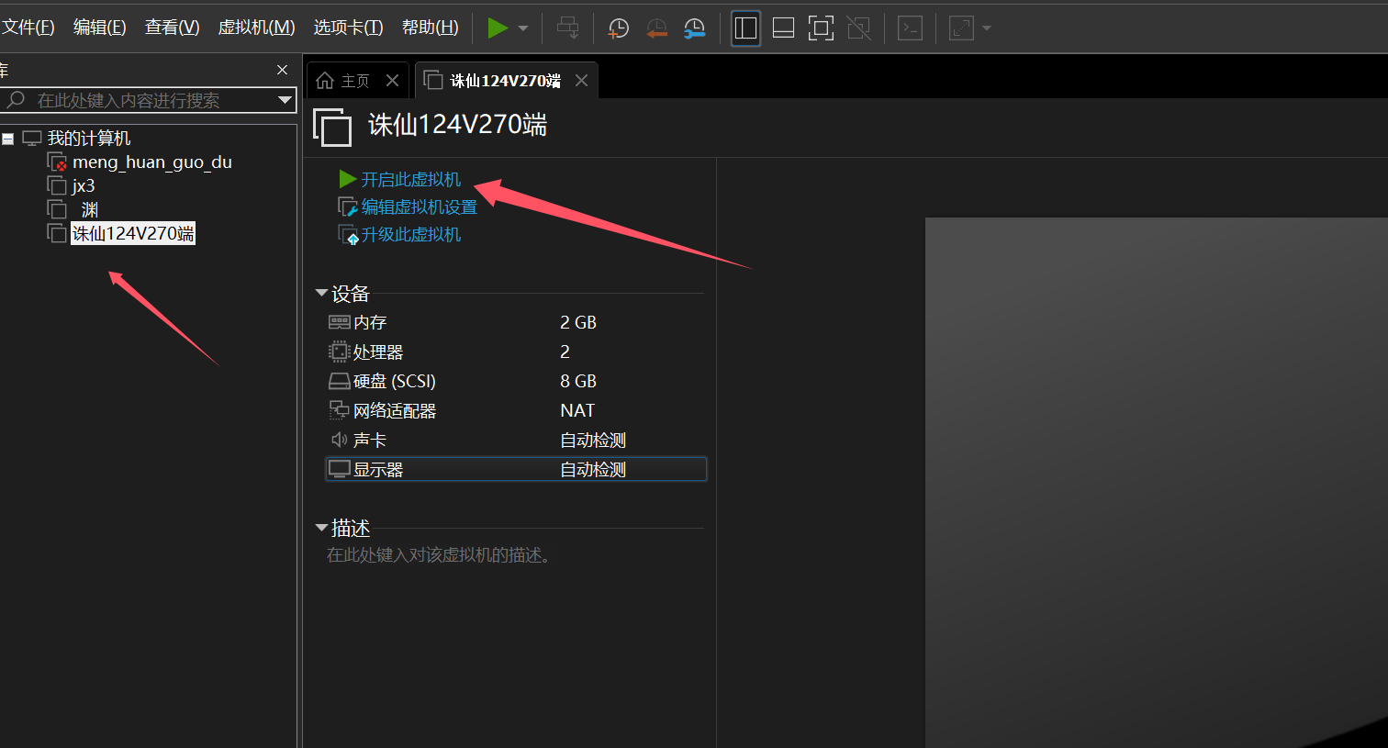Select the 网络适配器 device row
1388x748 pixels.
pyautogui.click(x=516, y=410)
